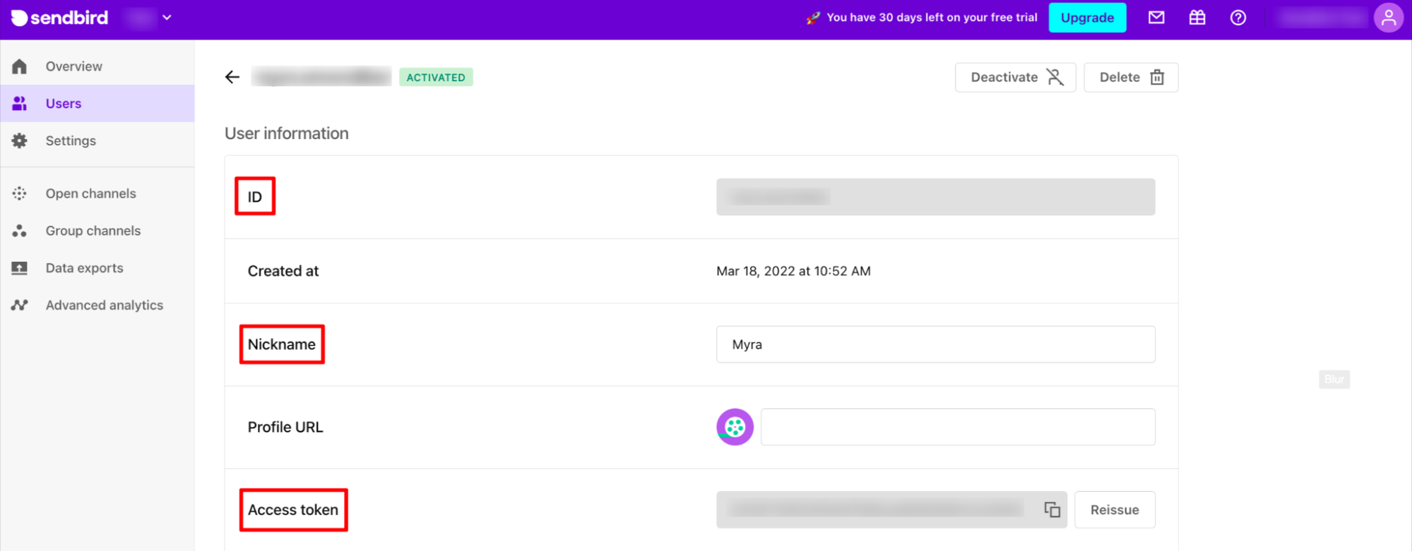The width and height of the screenshot is (1412, 551).
Task: Click the Reissue button
Action: pos(1115,509)
